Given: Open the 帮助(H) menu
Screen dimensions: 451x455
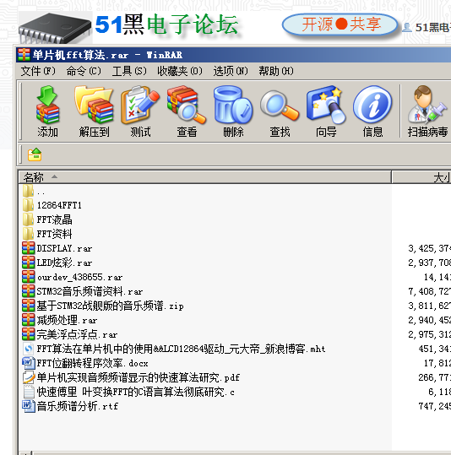Looking at the screenshot, I should (x=276, y=71).
